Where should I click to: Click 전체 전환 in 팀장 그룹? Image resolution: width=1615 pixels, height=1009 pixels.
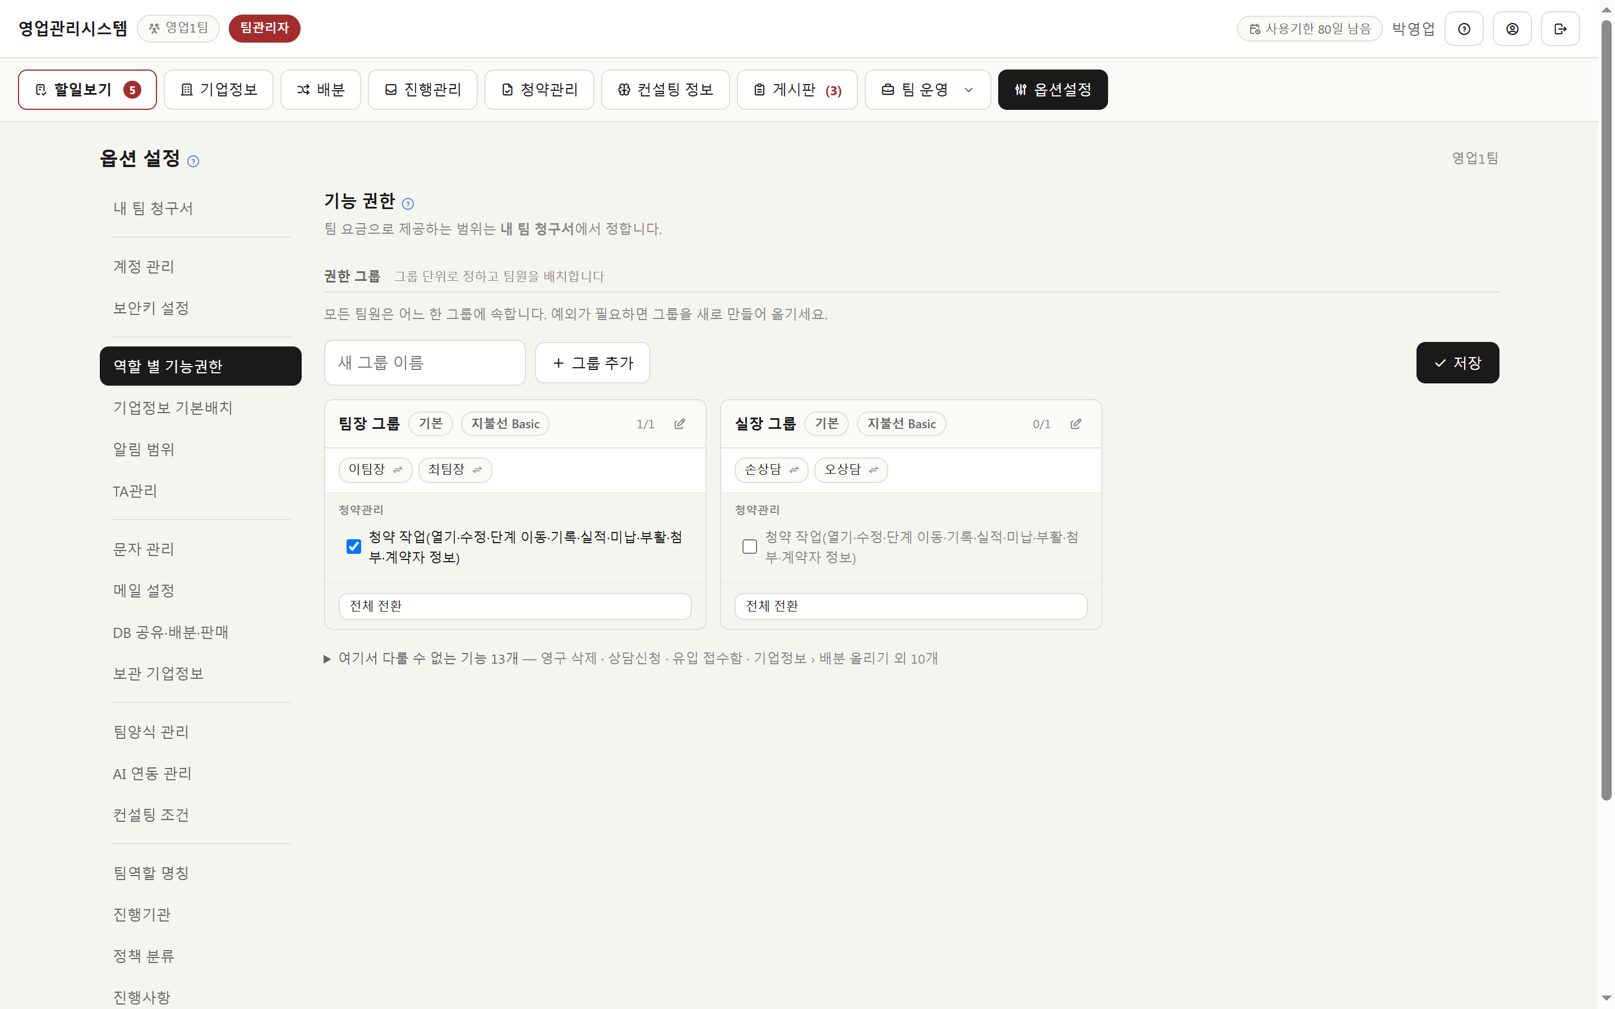tap(515, 606)
